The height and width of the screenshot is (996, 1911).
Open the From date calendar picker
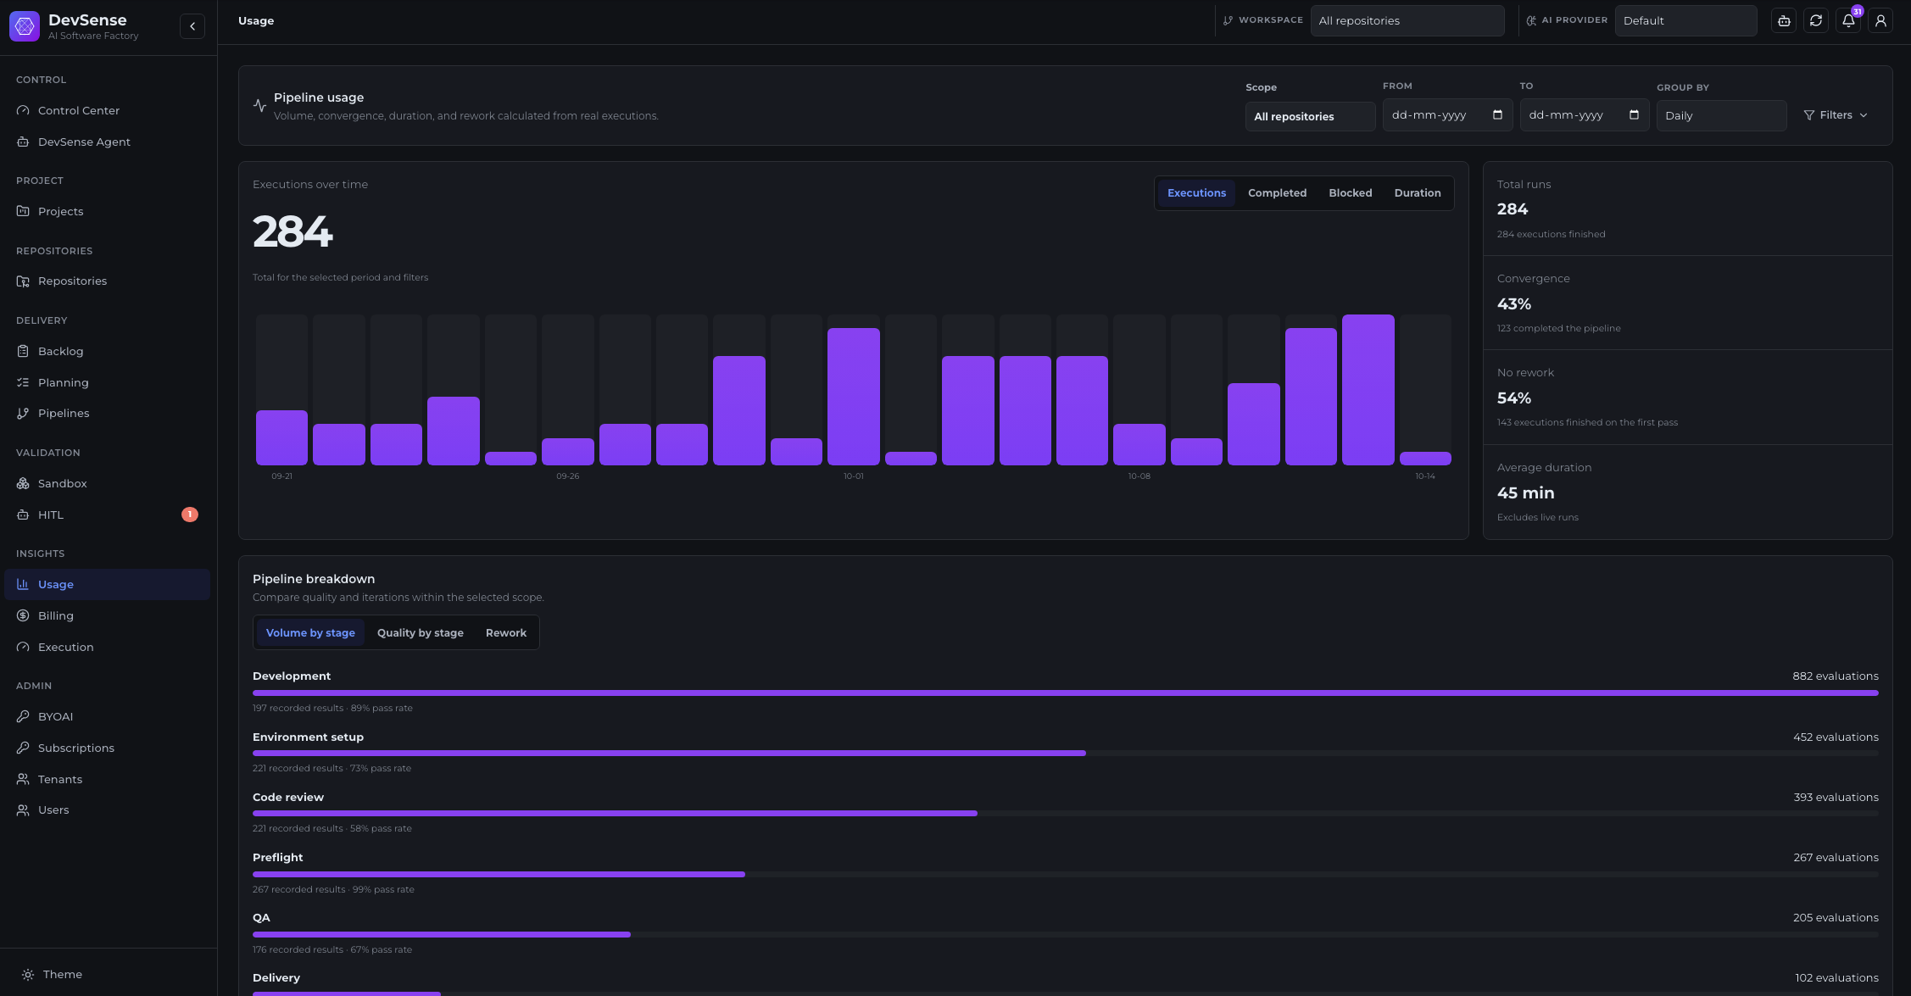tap(1497, 115)
